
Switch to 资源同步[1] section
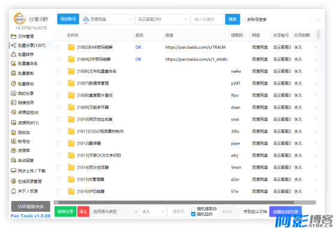pos(25,123)
